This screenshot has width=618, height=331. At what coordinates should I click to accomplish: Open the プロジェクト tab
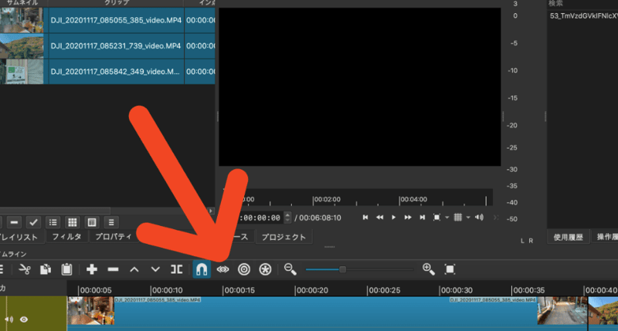pos(284,237)
